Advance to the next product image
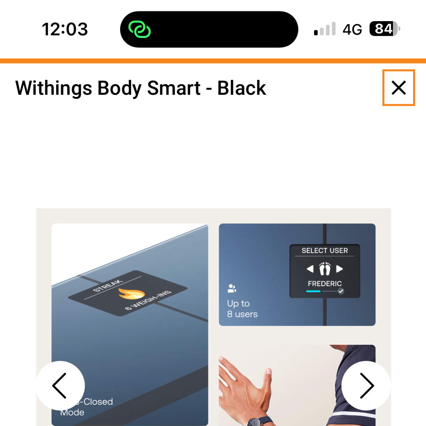The height and width of the screenshot is (426, 426). point(366,385)
